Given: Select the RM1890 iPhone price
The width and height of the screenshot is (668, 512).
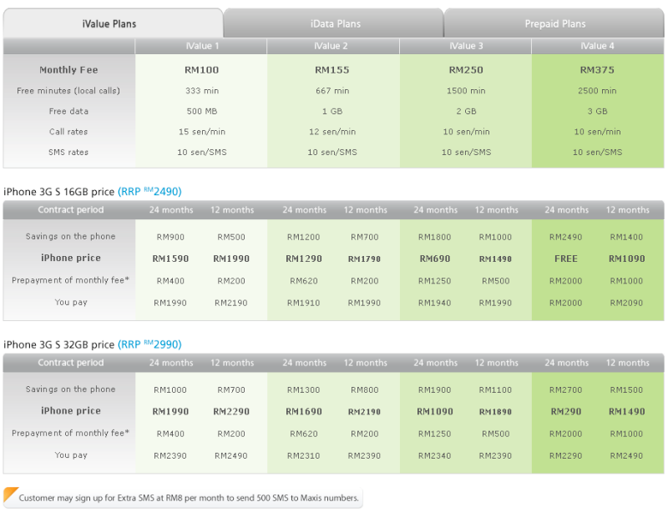Looking at the screenshot, I should pyautogui.click(x=495, y=412).
